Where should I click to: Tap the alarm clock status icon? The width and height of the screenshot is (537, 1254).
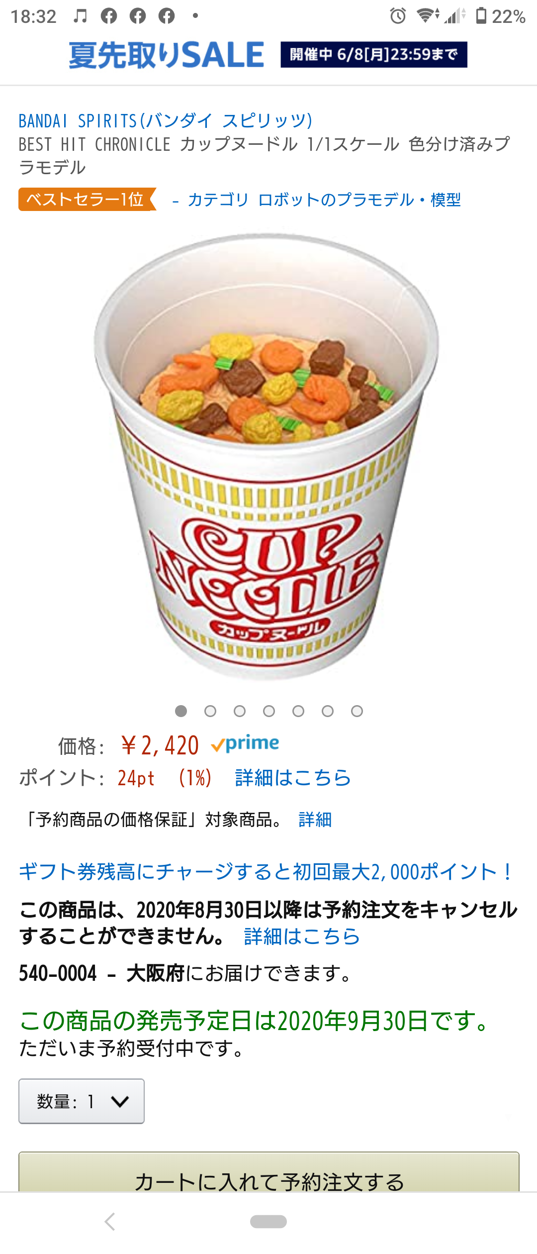click(398, 16)
